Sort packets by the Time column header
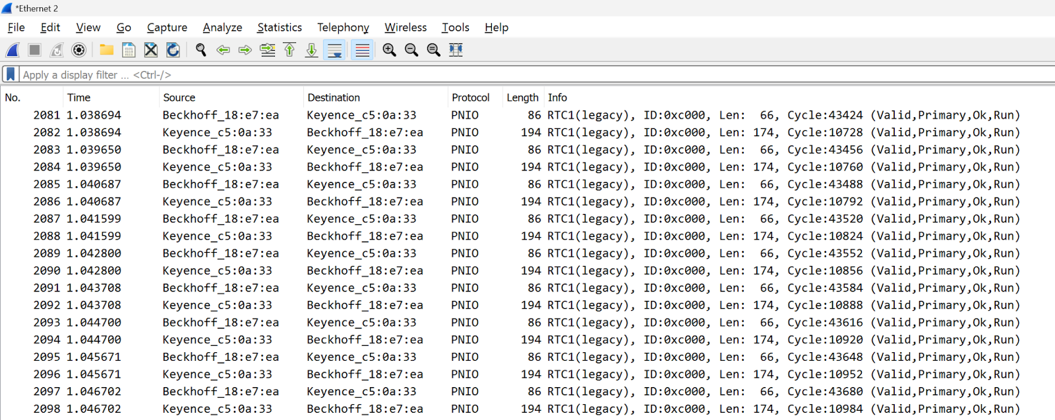 point(111,97)
